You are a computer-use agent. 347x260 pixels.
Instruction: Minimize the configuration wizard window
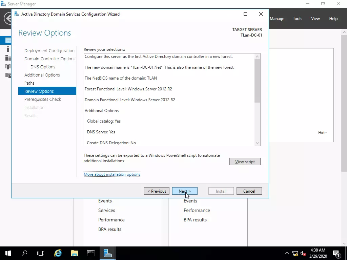(x=230, y=14)
